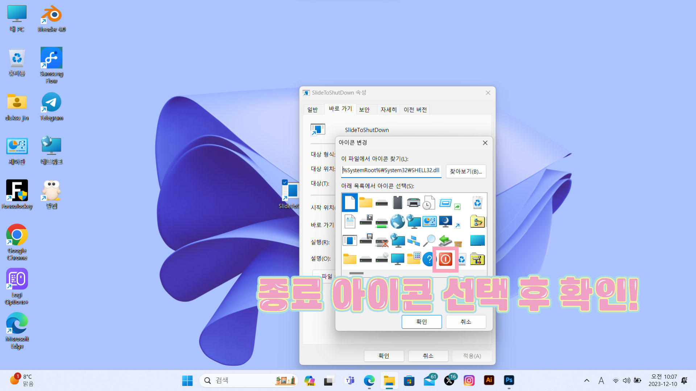Select the red power shutdown icon
This screenshot has width=696, height=391.
446,259
